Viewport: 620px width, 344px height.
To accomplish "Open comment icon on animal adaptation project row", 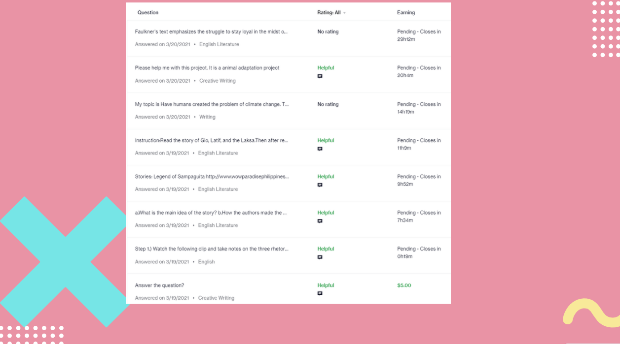I will [320, 76].
